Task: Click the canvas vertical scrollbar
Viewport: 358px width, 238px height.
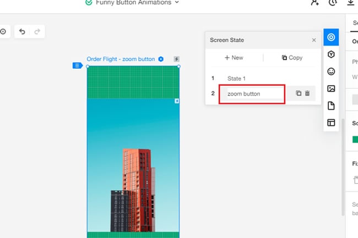Action: (343, 167)
